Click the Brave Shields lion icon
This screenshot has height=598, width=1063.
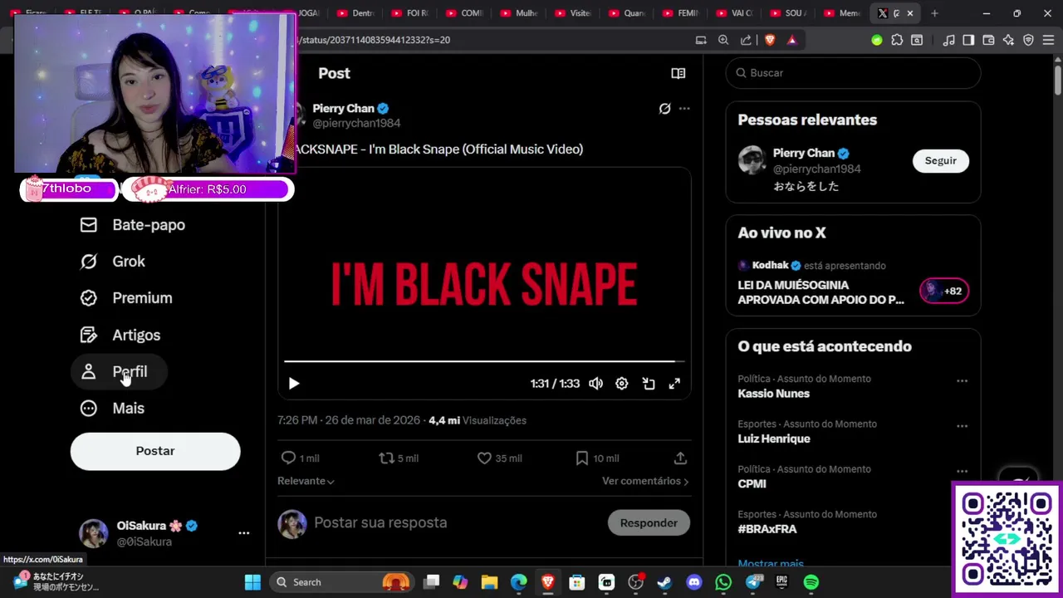(x=770, y=40)
